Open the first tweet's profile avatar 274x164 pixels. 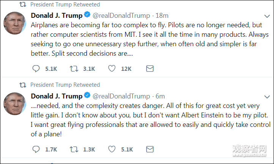tap(14, 23)
